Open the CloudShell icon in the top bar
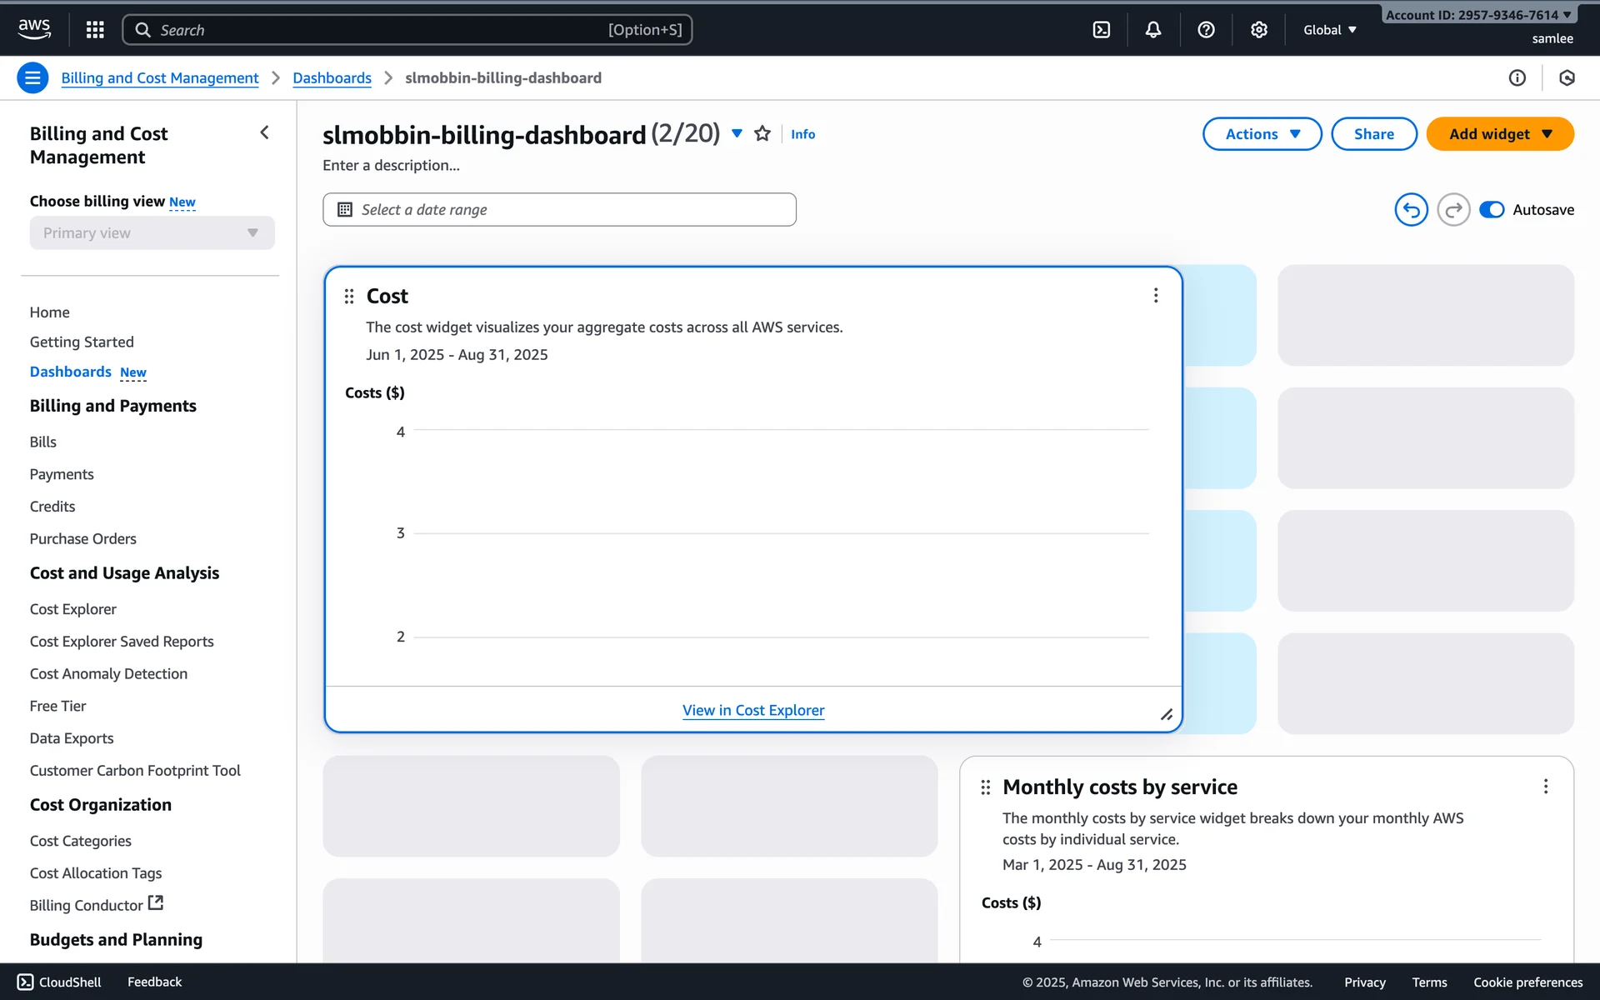 click(x=1101, y=30)
